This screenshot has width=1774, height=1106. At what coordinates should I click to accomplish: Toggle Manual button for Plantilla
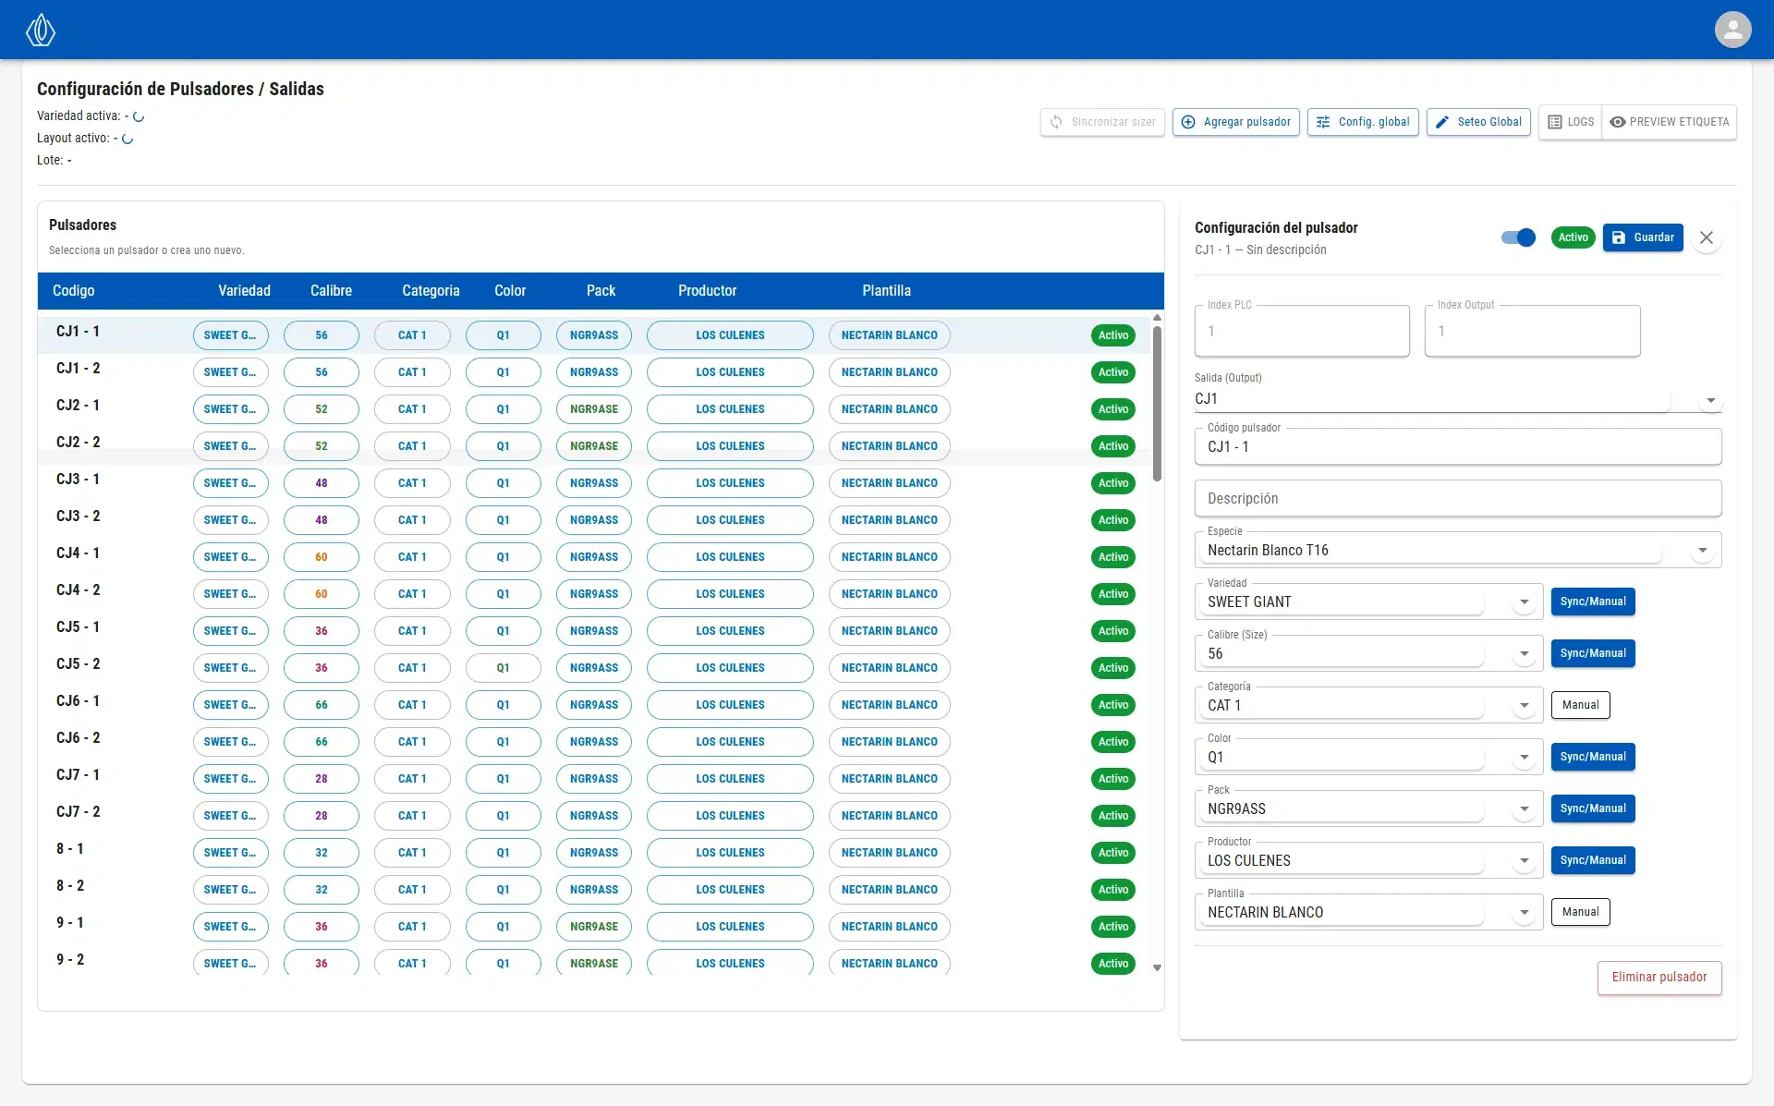[x=1580, y=912]
